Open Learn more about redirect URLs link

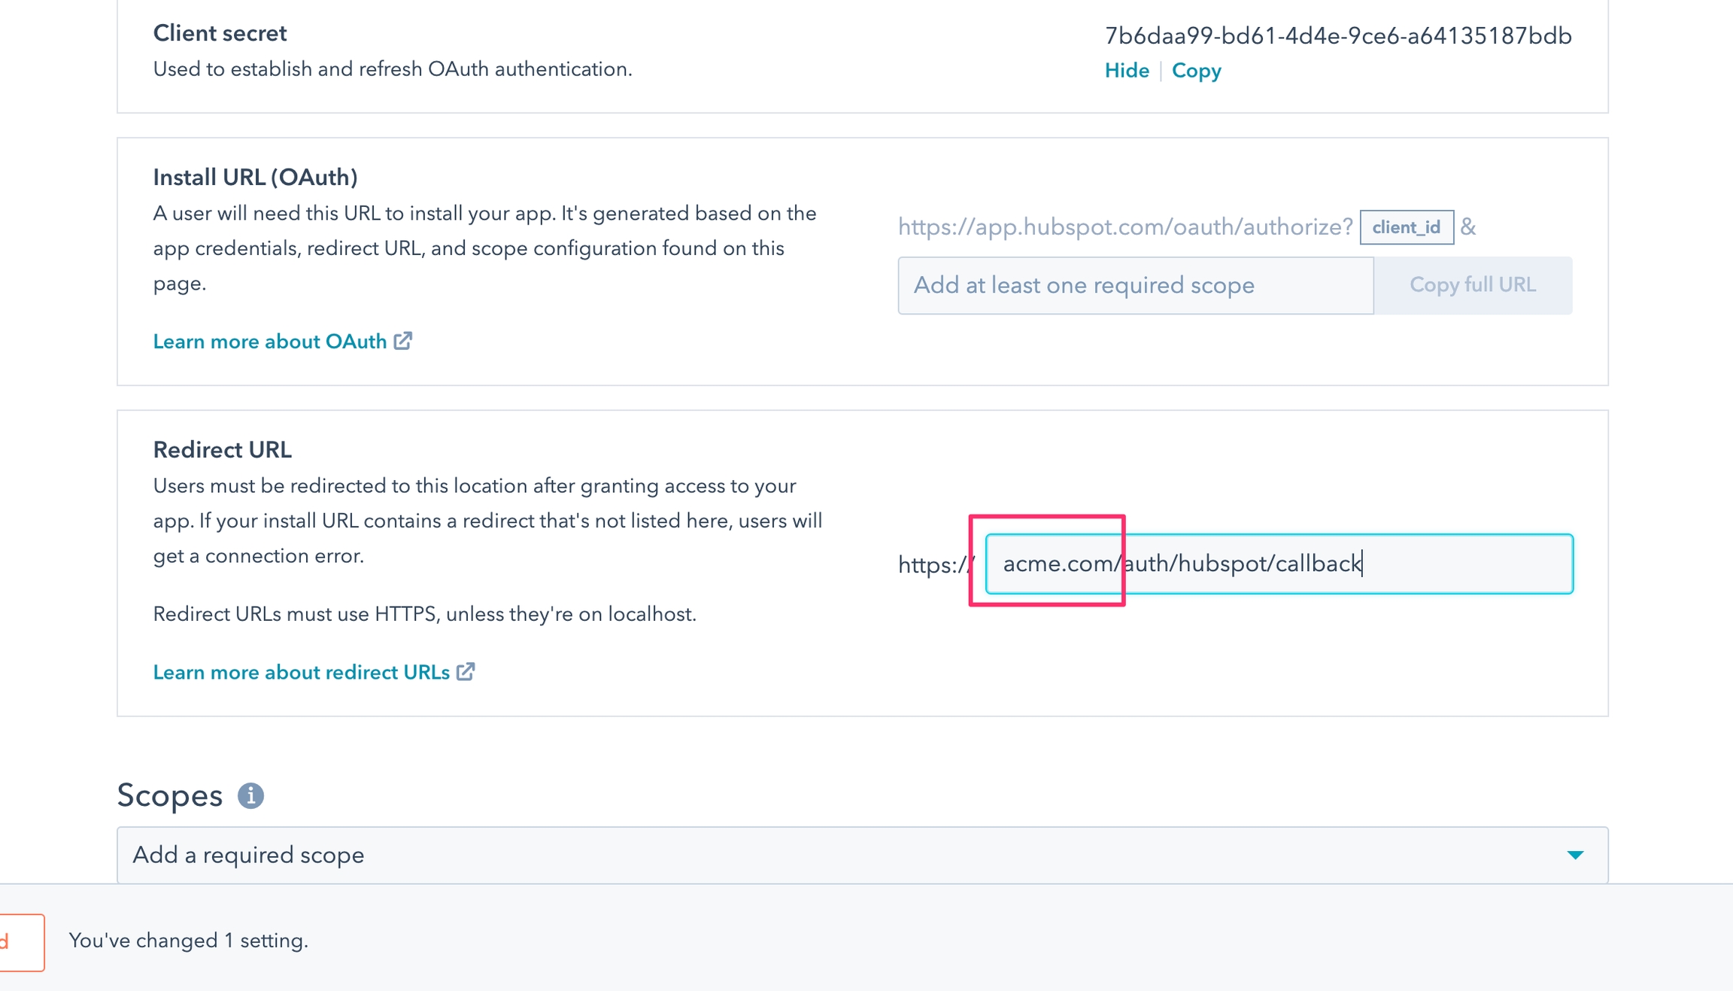click(x=301, y=672)
